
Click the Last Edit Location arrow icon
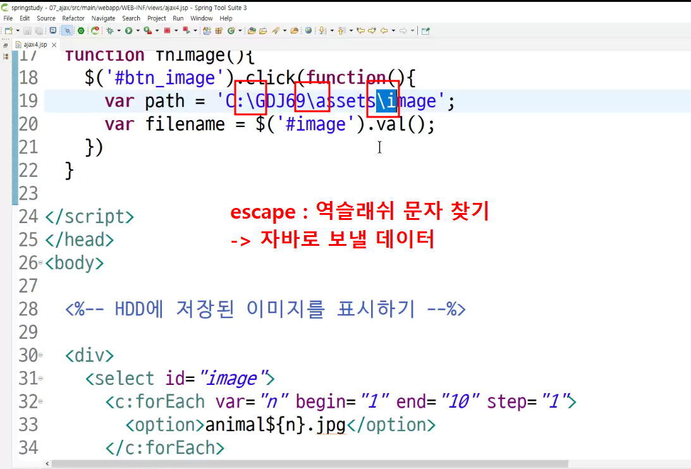click(360, 30)
